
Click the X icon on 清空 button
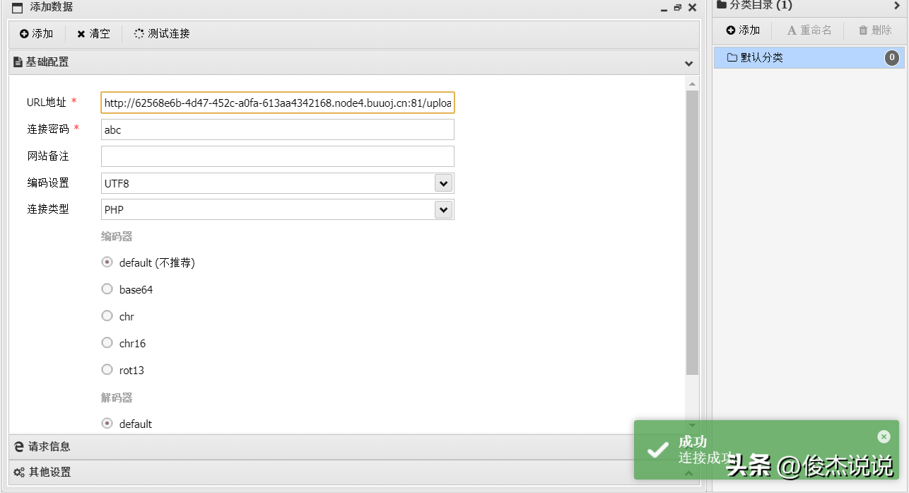click(81, 34)
